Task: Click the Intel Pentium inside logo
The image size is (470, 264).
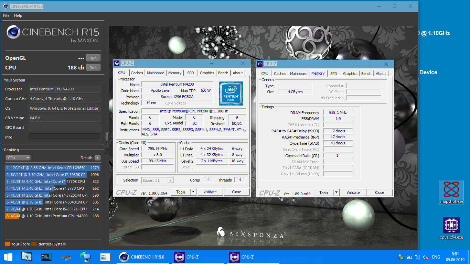Action: coord(231,93)
